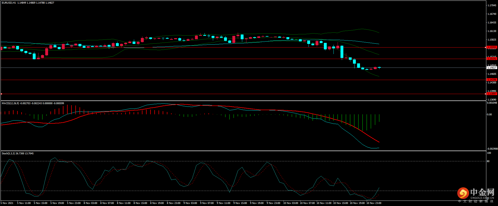
Task: Click the 5 Nov 2021 time label
Action: click(x=7, y=203)
